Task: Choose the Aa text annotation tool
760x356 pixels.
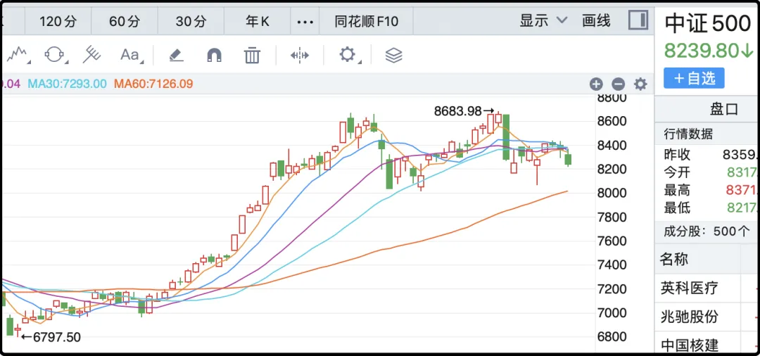Action: 130,54
